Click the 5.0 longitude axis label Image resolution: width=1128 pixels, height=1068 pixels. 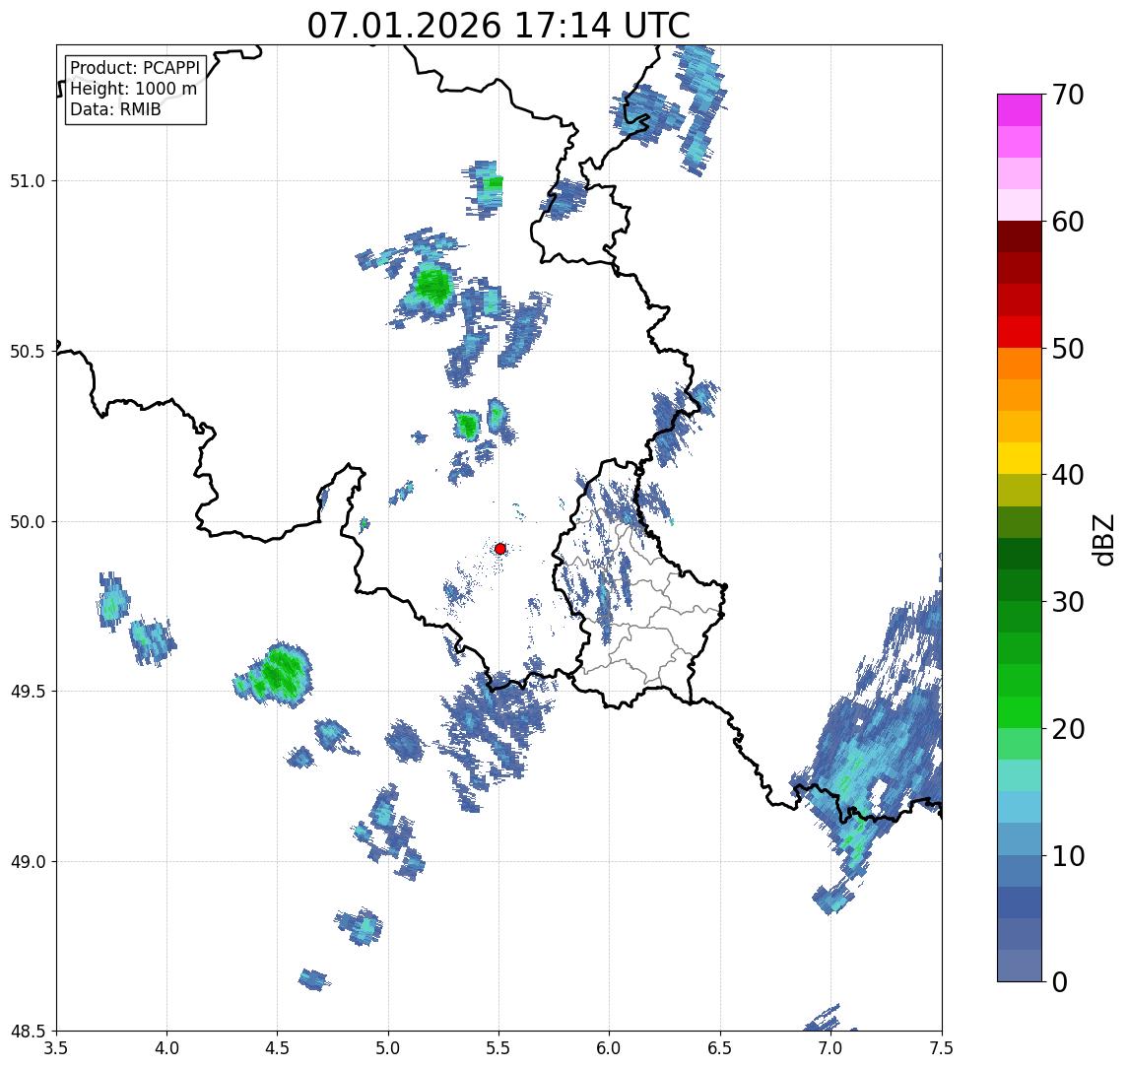coord(388,1047)
